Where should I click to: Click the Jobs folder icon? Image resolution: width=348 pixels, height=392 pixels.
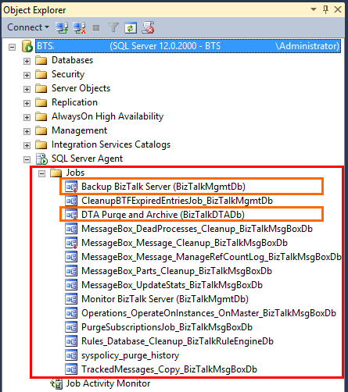(56, 173)
